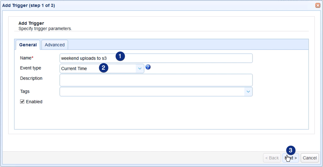Click the Back button
323x167 pixels.
tap(272, 158)
